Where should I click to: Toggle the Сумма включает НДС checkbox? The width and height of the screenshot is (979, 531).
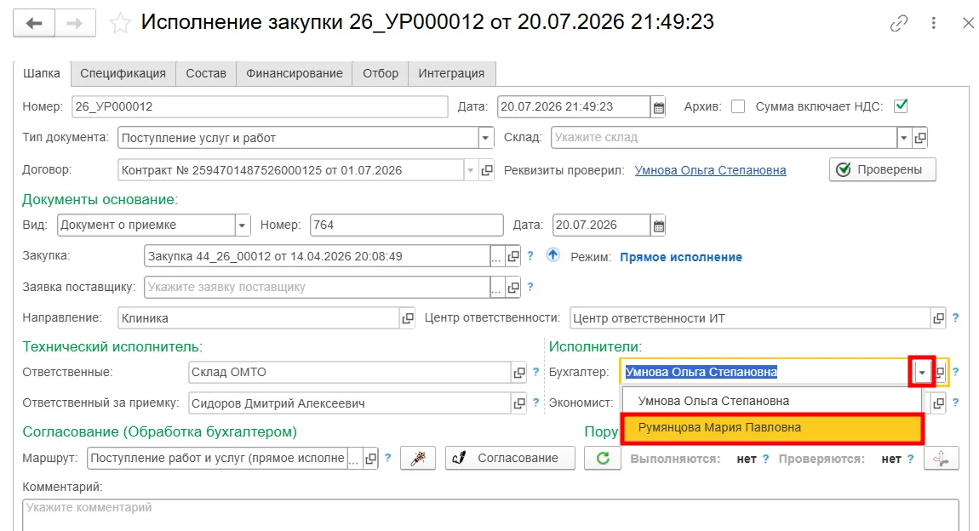click(x=901, y=106)
